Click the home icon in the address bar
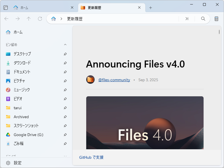This screenshot has width=224, height=168. point(53,18)
